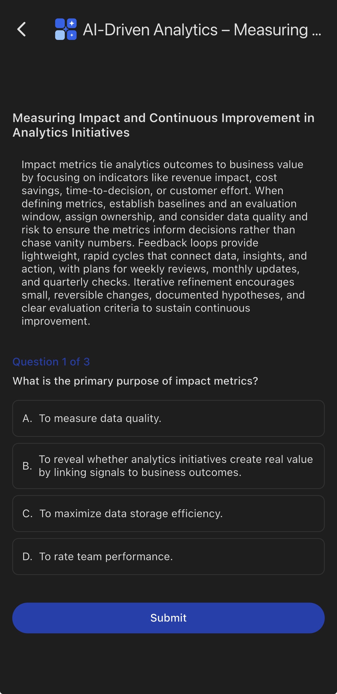Submit the selected quiz answer
This screenshot has width=337, height=694.
(168, 618)
